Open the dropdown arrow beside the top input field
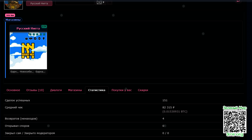 coord(103,2)
